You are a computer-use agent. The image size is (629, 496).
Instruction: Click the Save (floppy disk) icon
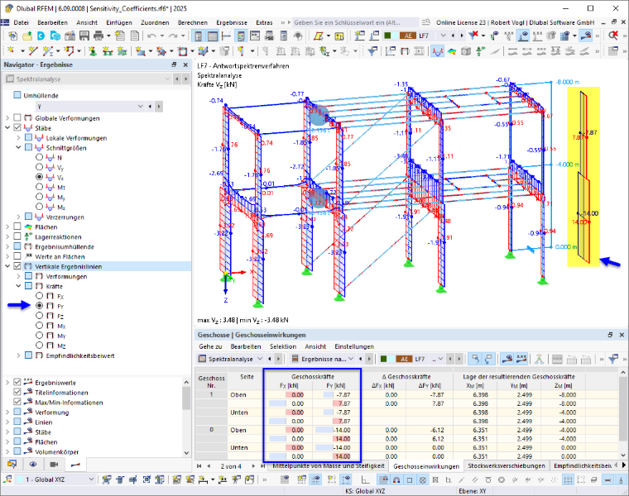84,36
